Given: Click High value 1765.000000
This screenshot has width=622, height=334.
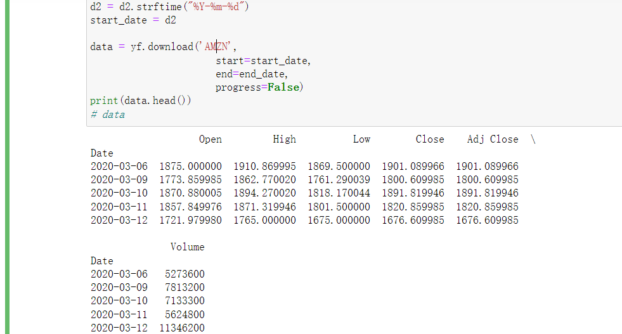Looking at the screenshot, I should (264, 220).
